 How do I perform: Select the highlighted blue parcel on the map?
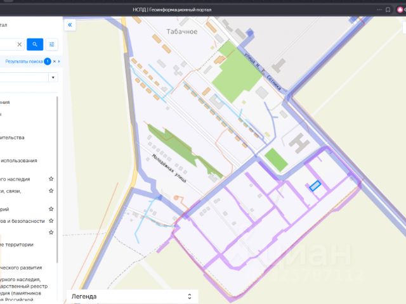pyautogui.click(x=315, y=186)
